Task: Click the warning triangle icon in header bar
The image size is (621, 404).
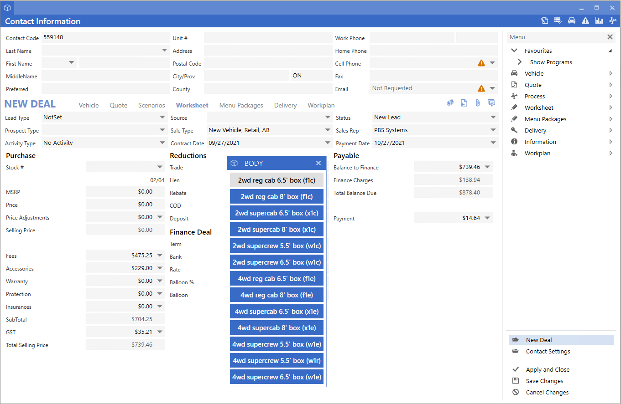Action: [585, 20]
